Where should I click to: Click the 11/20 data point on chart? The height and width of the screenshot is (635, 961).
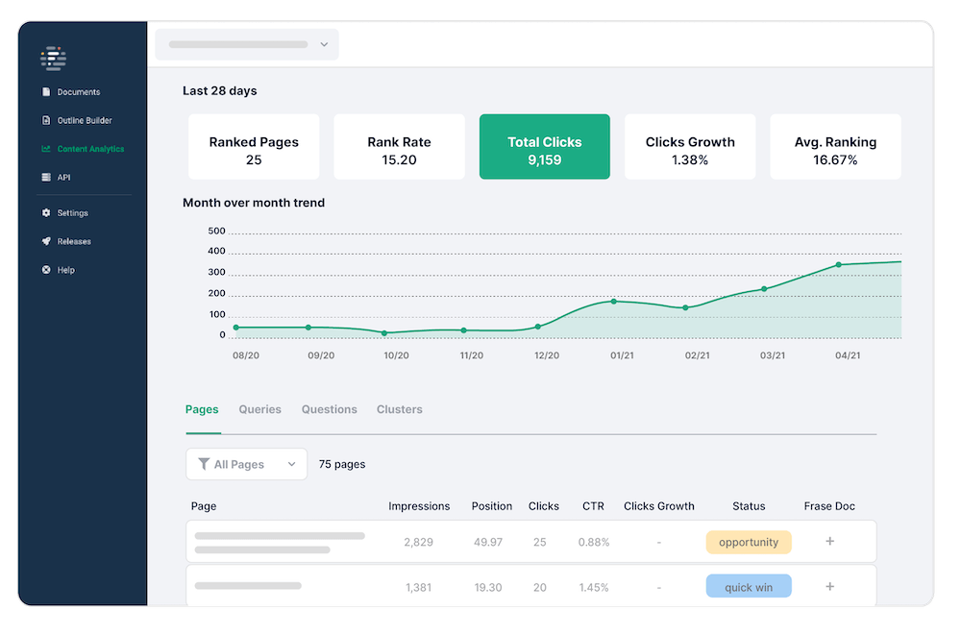pyautogui.click(x=463, y=330)
